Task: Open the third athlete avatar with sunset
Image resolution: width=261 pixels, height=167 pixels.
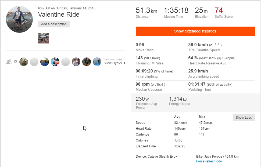Action: [45, 62]
